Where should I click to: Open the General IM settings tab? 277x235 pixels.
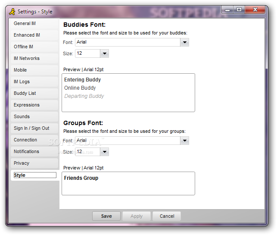34,24
